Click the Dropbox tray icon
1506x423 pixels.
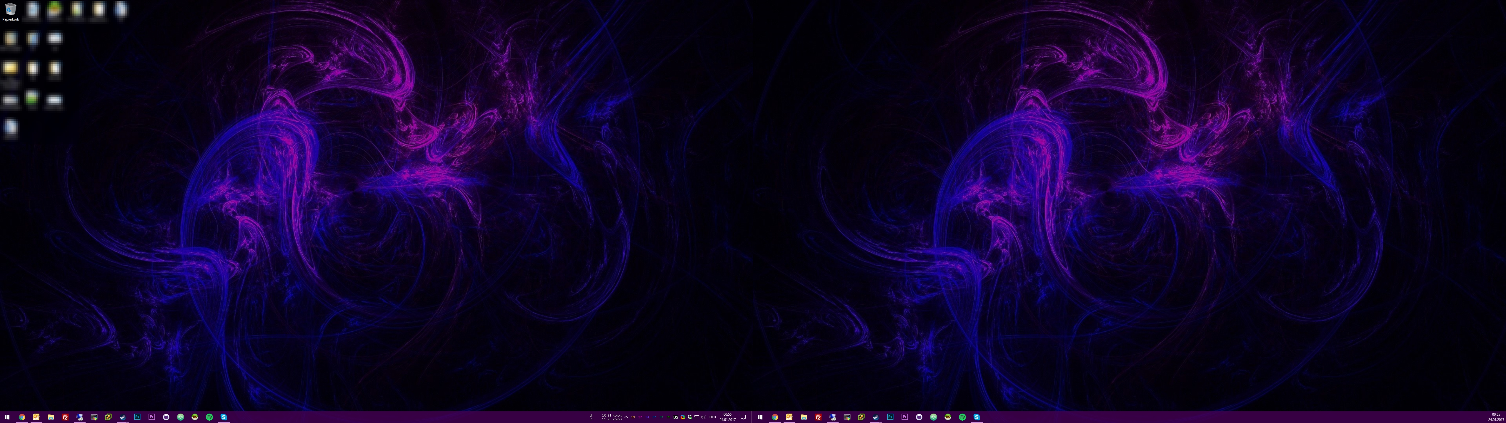pos(690,417)
